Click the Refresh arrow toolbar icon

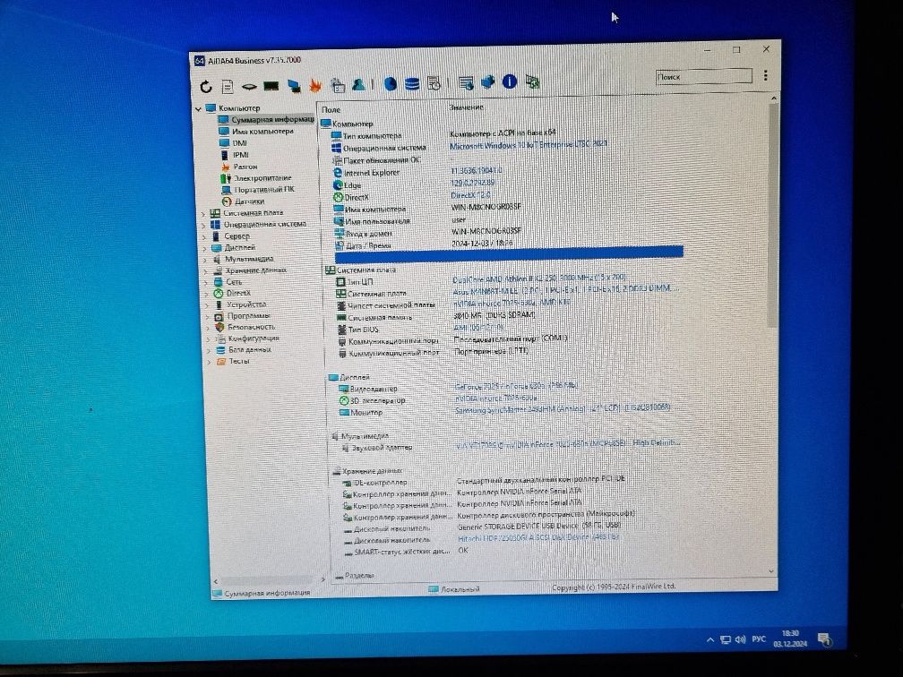[206, 87]
